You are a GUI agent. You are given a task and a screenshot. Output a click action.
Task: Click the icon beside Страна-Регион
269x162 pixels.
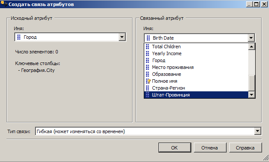point(147,88)
